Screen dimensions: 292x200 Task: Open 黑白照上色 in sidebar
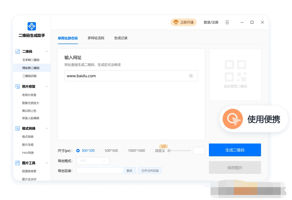[29, 111]
